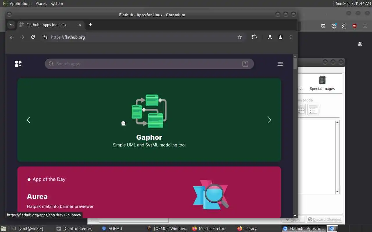Click the Flathub logo icon

tap(18, 64)
